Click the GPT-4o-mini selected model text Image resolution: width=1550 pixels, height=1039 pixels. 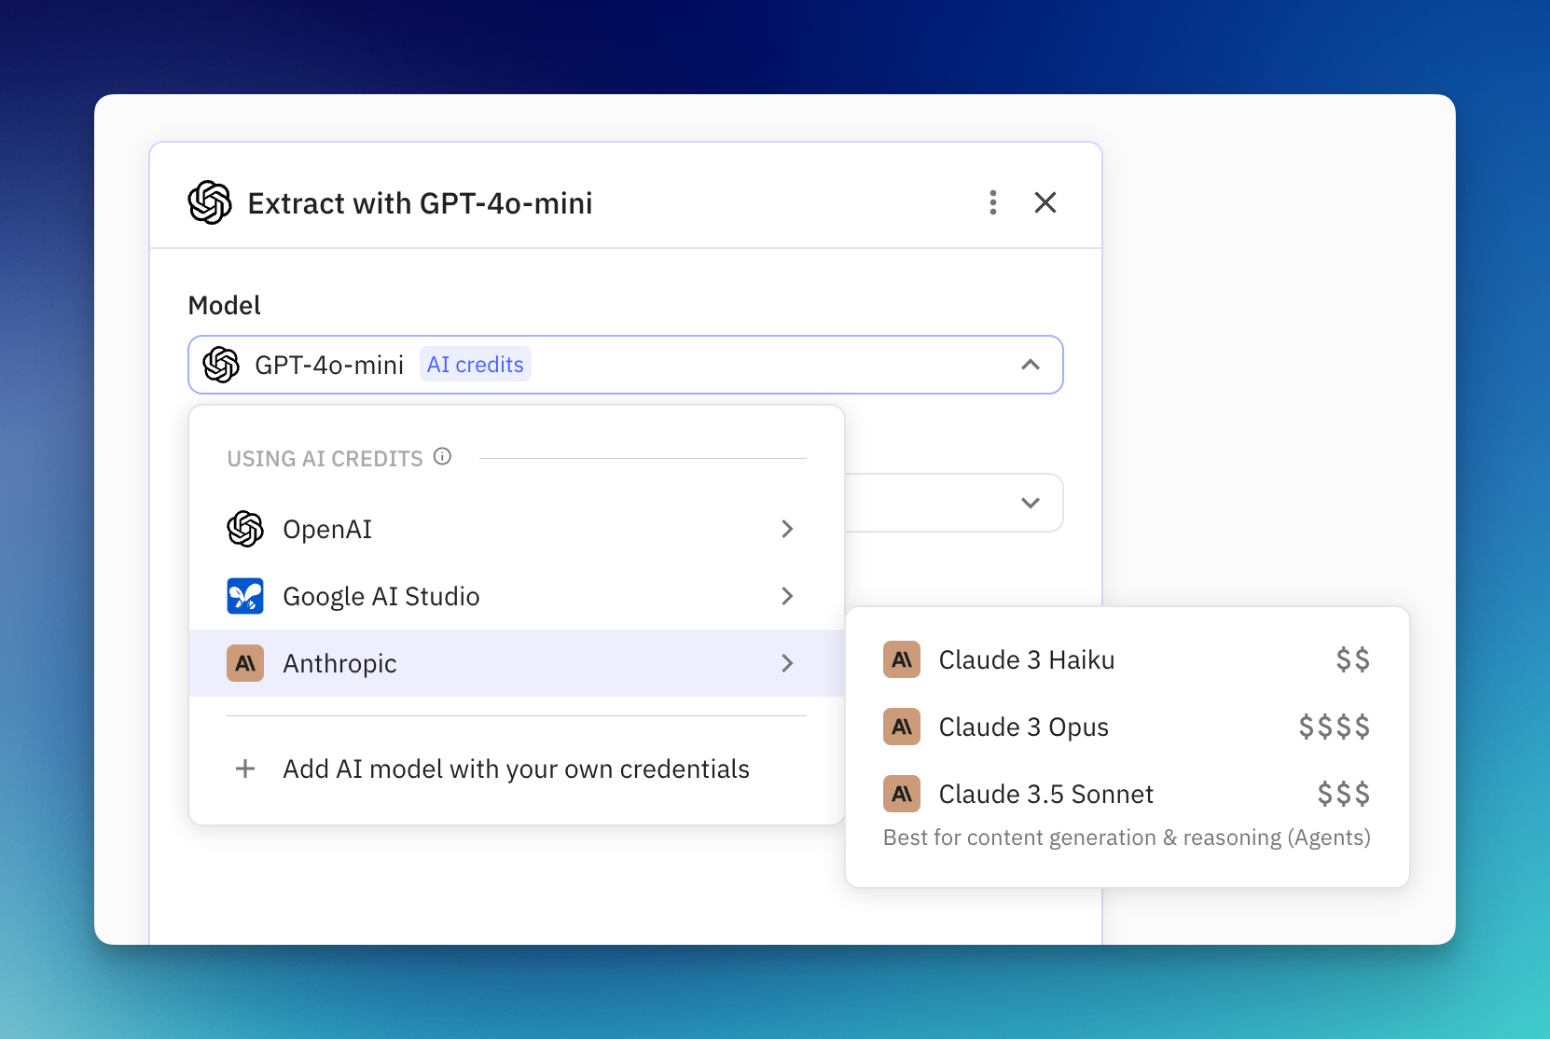pyautogui.click(x=329, y=365)
